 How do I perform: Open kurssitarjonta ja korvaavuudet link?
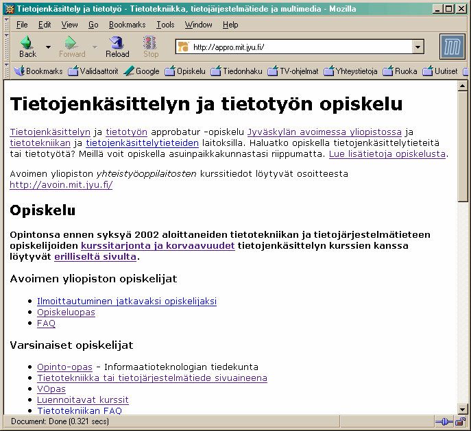click(x=158, y=246)
